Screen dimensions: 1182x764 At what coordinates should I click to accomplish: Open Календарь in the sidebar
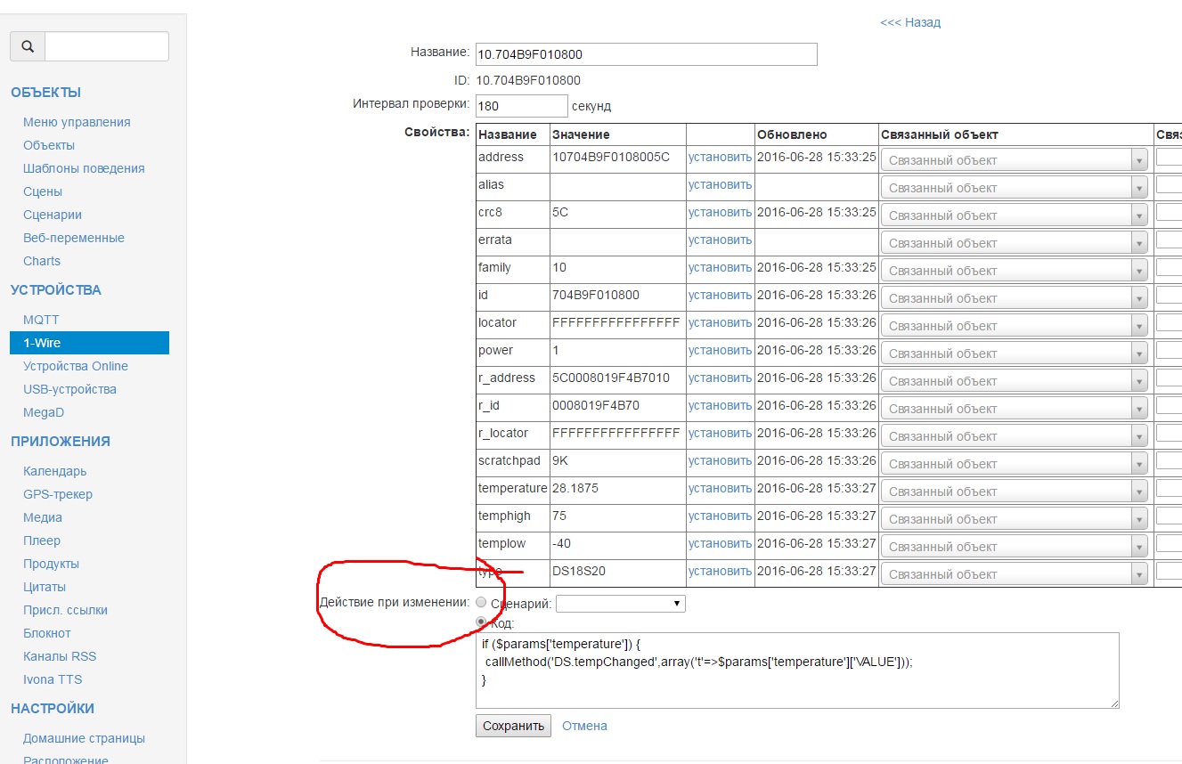click(55, 471)
